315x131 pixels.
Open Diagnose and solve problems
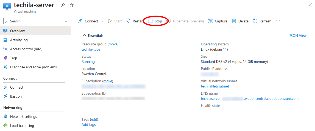33,67
